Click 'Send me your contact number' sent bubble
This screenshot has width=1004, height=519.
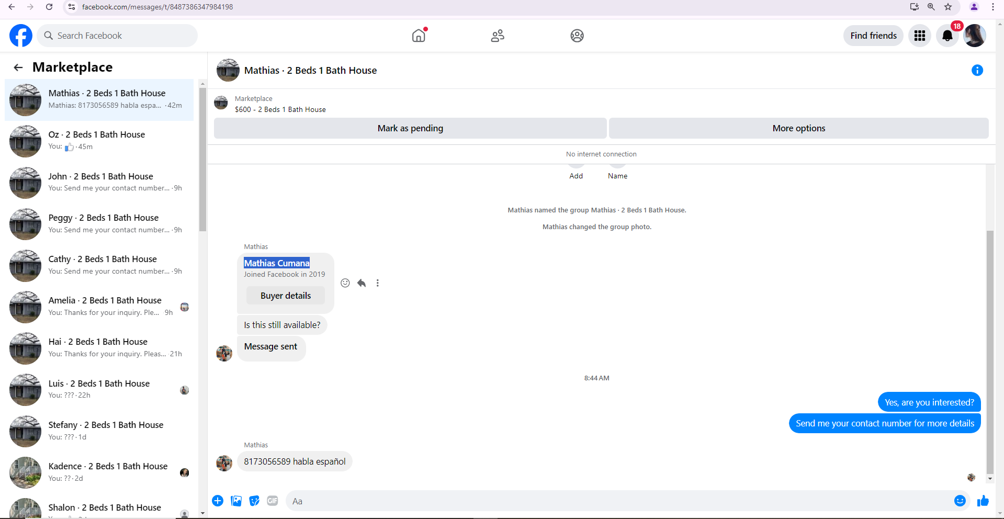pyautogui.click(x=885, y=423)
